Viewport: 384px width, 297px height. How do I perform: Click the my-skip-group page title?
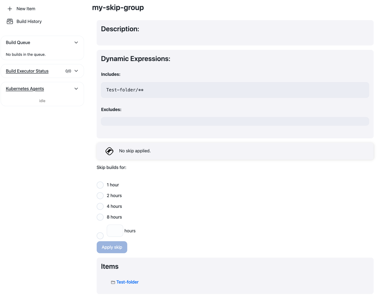click(118, 8)
